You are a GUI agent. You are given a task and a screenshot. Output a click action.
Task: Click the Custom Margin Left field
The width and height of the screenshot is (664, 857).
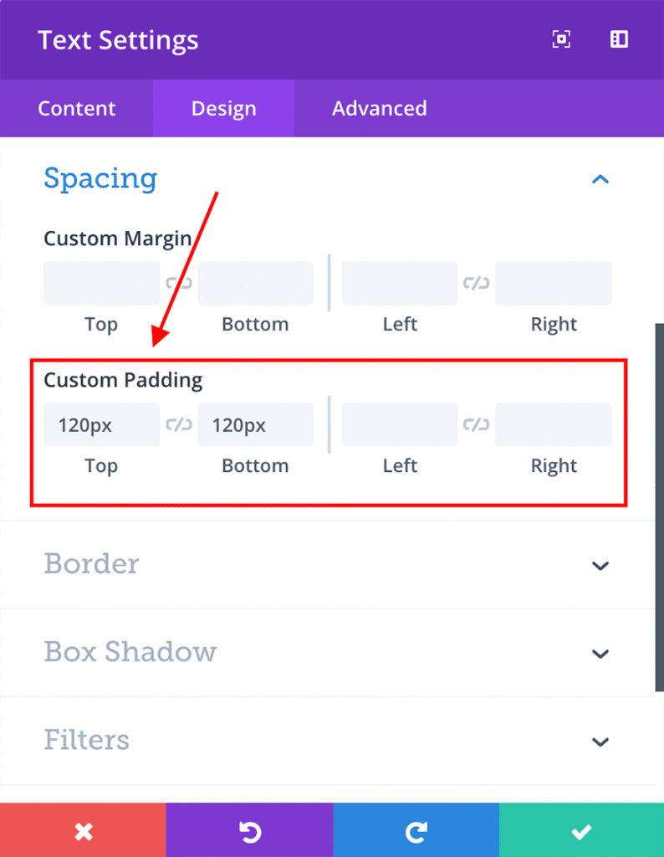click(x=399, y=283)
